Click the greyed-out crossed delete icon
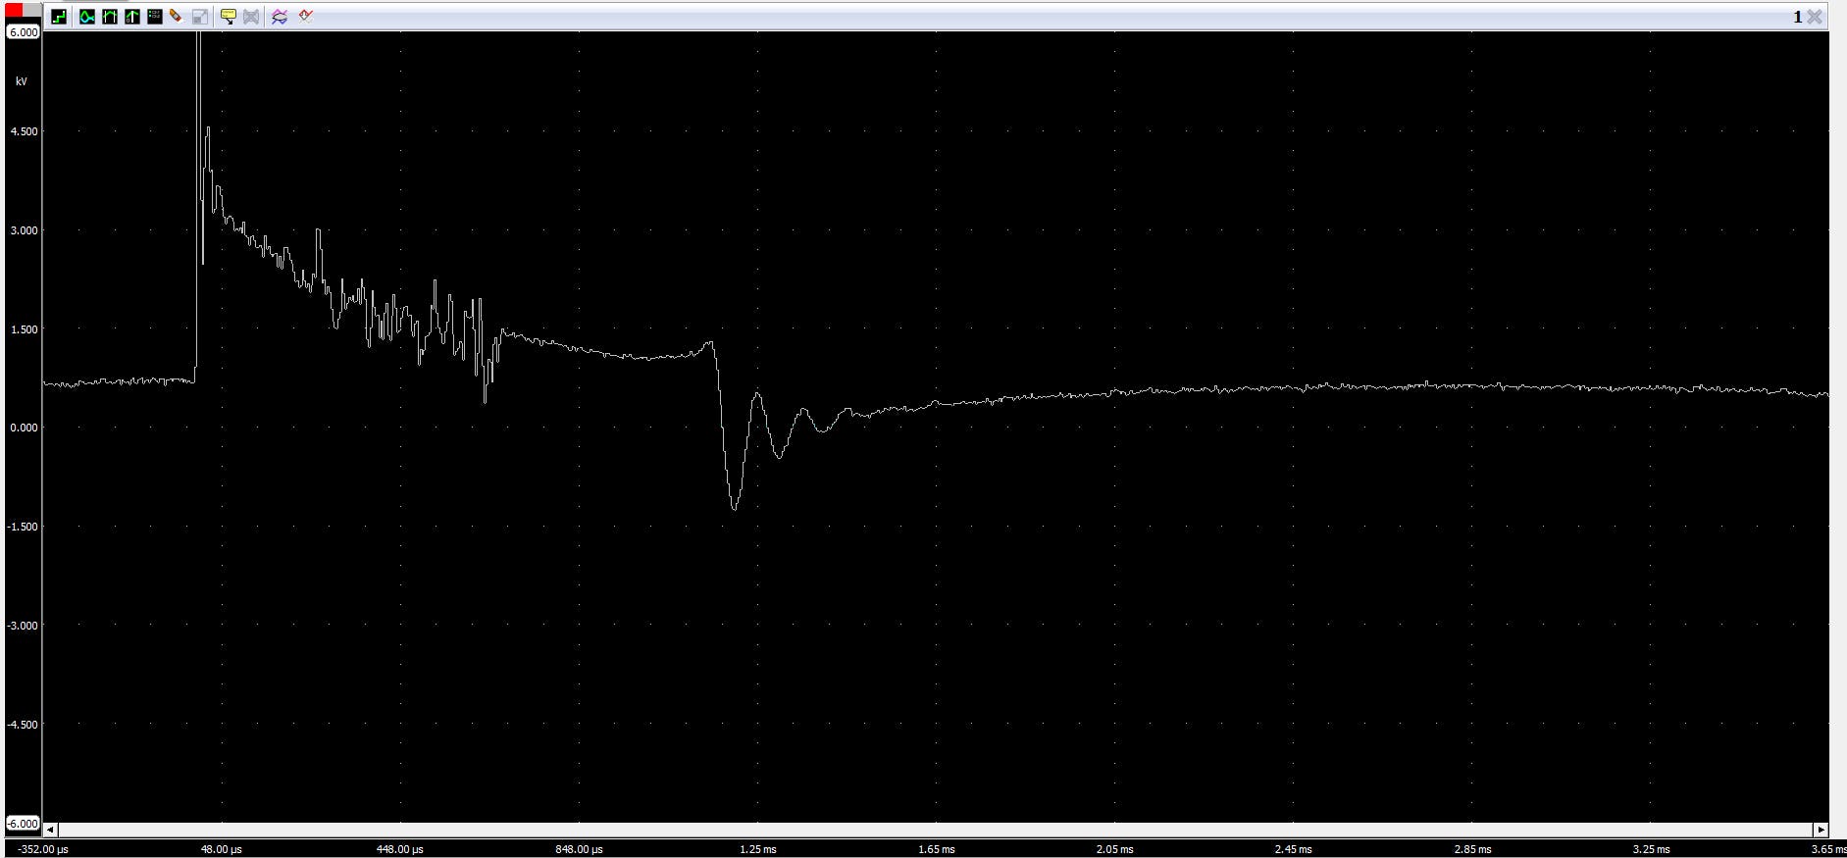Image resolution: width=1847 pixels, height=858 pixels. (x=251, y=17)
